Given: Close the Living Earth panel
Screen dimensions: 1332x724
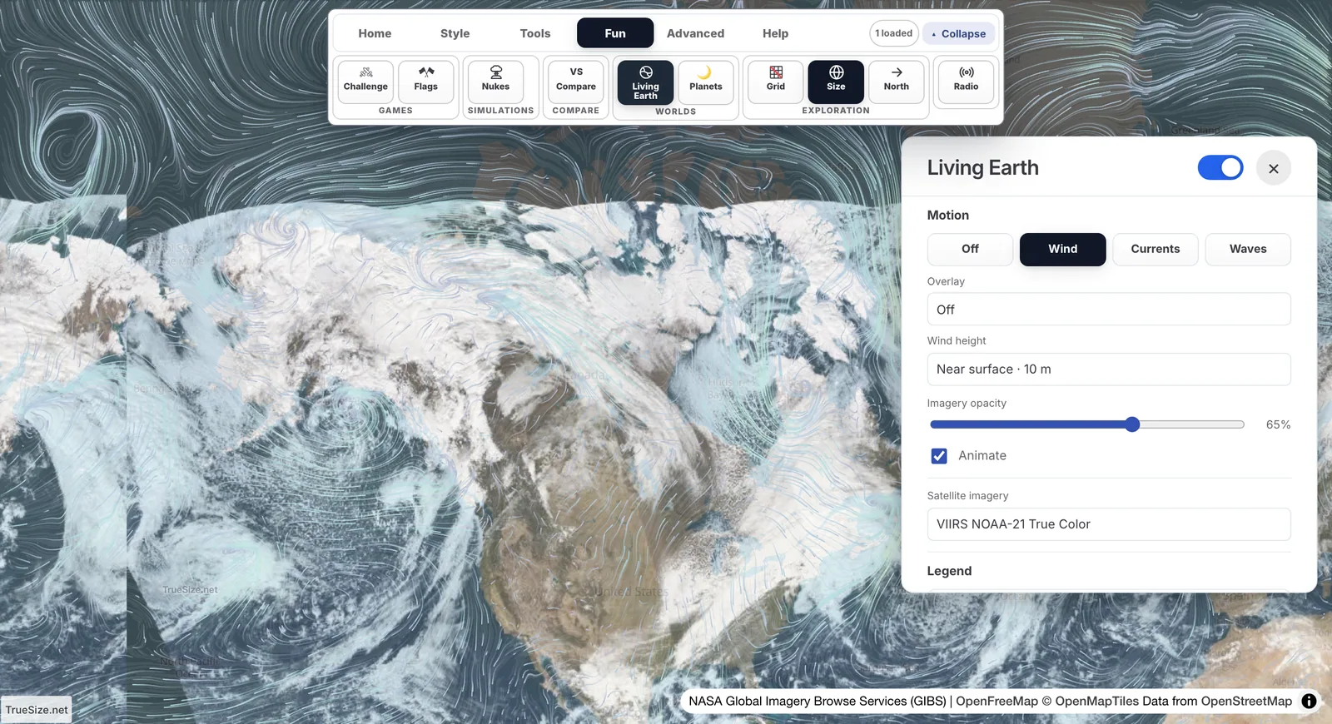Looking at the screenshot, I should tap(1273, 168).
